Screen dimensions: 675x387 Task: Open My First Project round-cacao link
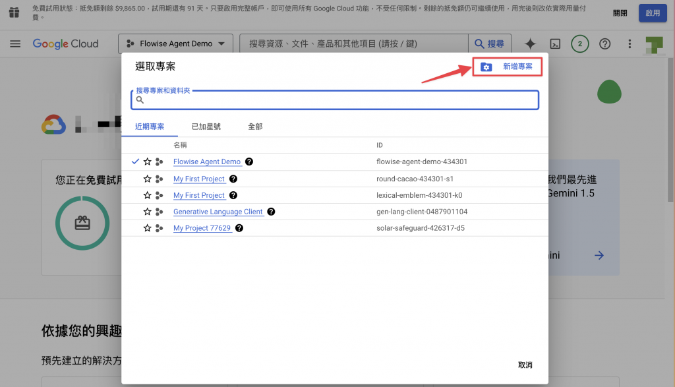199,179
